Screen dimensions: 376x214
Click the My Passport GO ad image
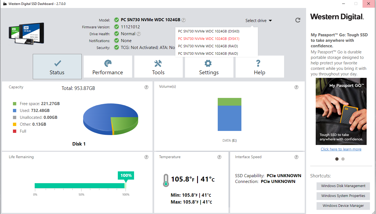[341, 111]
